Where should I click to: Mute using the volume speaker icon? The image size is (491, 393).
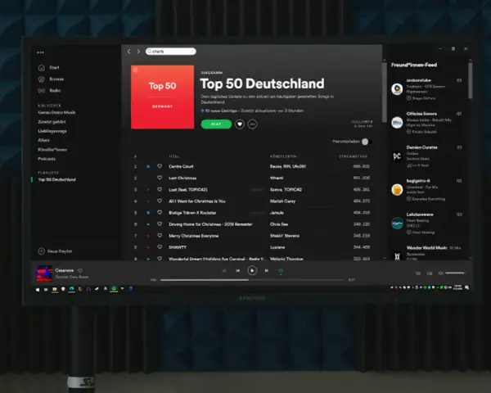pyautogui.click(x=440, y=273)
